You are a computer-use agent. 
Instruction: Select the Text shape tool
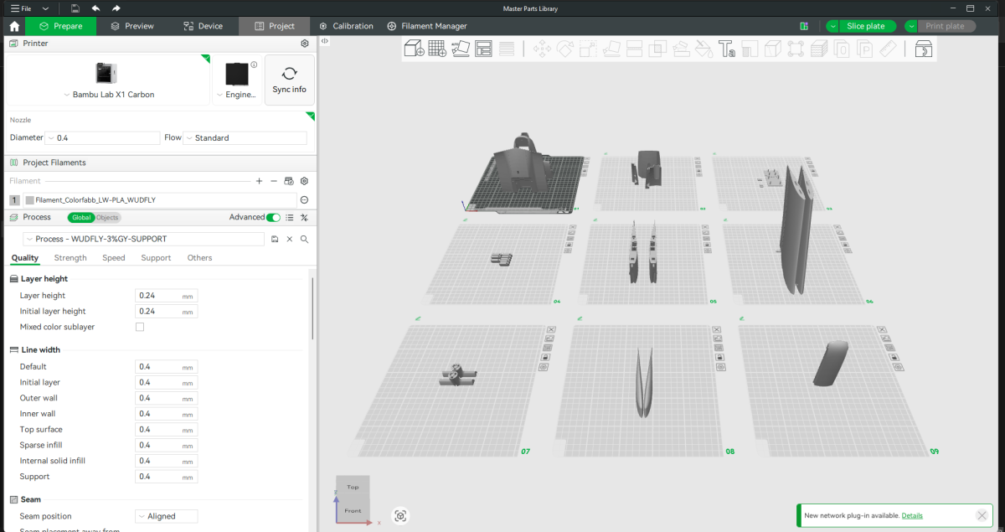tap(727, 49)
